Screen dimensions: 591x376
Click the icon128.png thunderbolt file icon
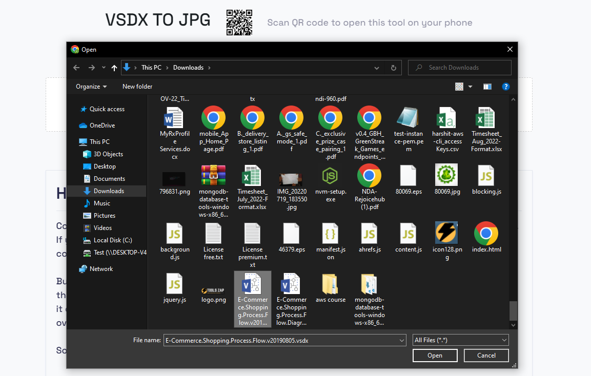[x=446, y=233]
